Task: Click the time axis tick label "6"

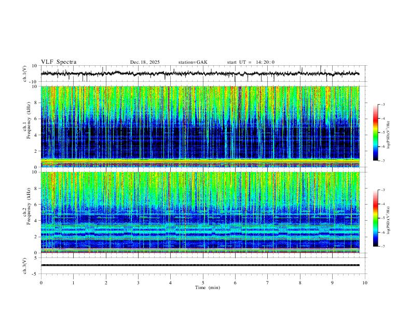Action: pos(236,283)
